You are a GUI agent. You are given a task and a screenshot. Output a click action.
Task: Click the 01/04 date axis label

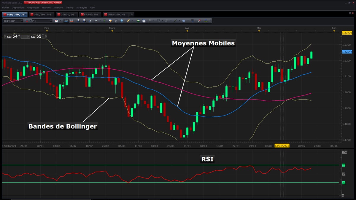(187, 146)
